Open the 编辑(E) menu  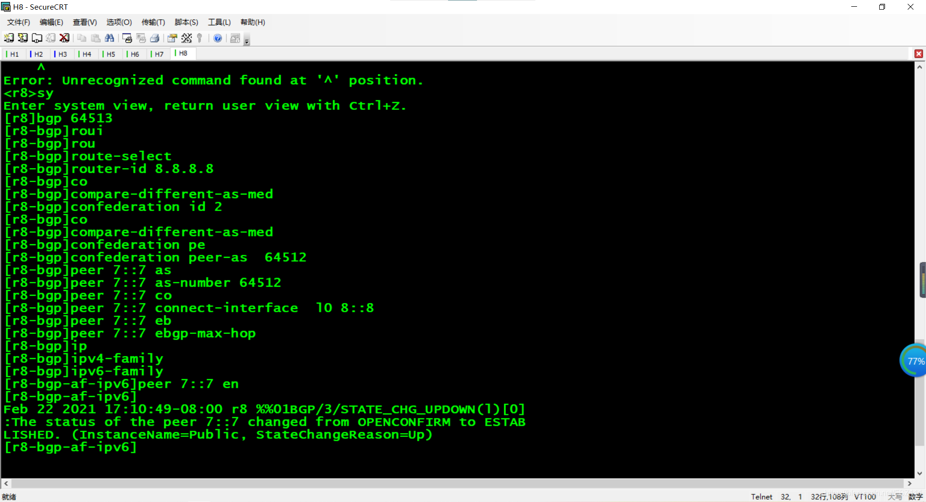[51, 22]
